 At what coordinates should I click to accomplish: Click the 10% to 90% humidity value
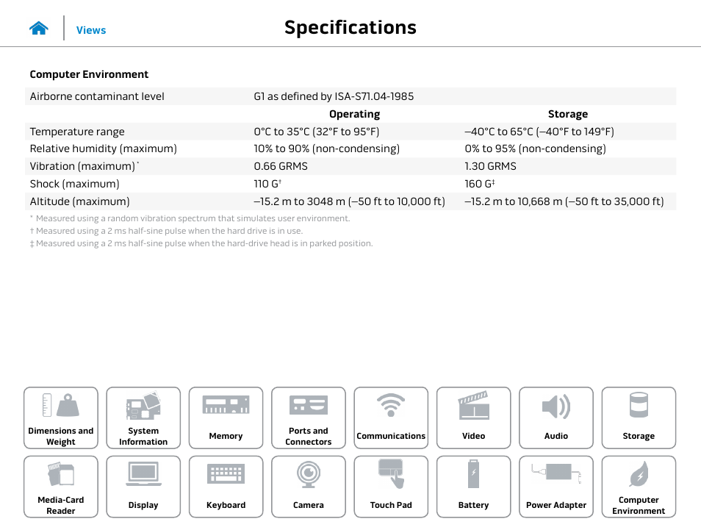[327, 148]
